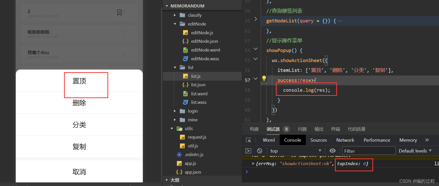Switch to the 代码质量 panel tab

(x=357, y=129)
